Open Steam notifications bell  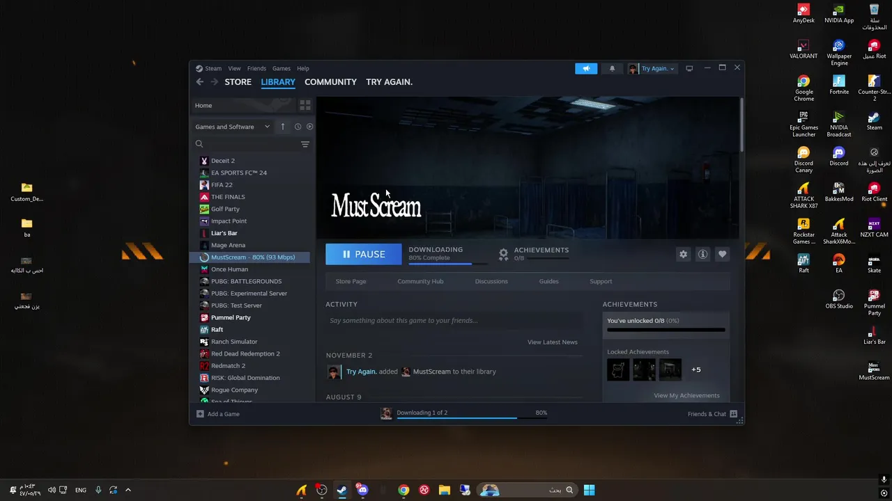[x=612, y=68]
